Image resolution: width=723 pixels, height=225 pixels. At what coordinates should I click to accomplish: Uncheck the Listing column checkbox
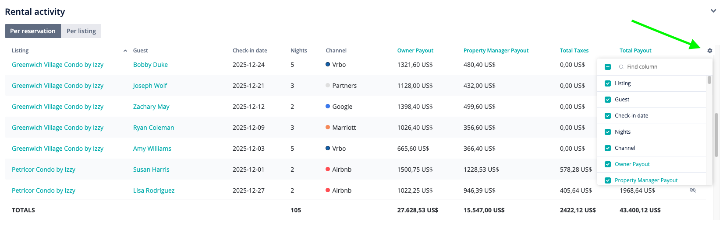(x=608, y=83)
